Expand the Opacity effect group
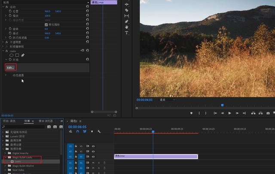 coord(3,42)
